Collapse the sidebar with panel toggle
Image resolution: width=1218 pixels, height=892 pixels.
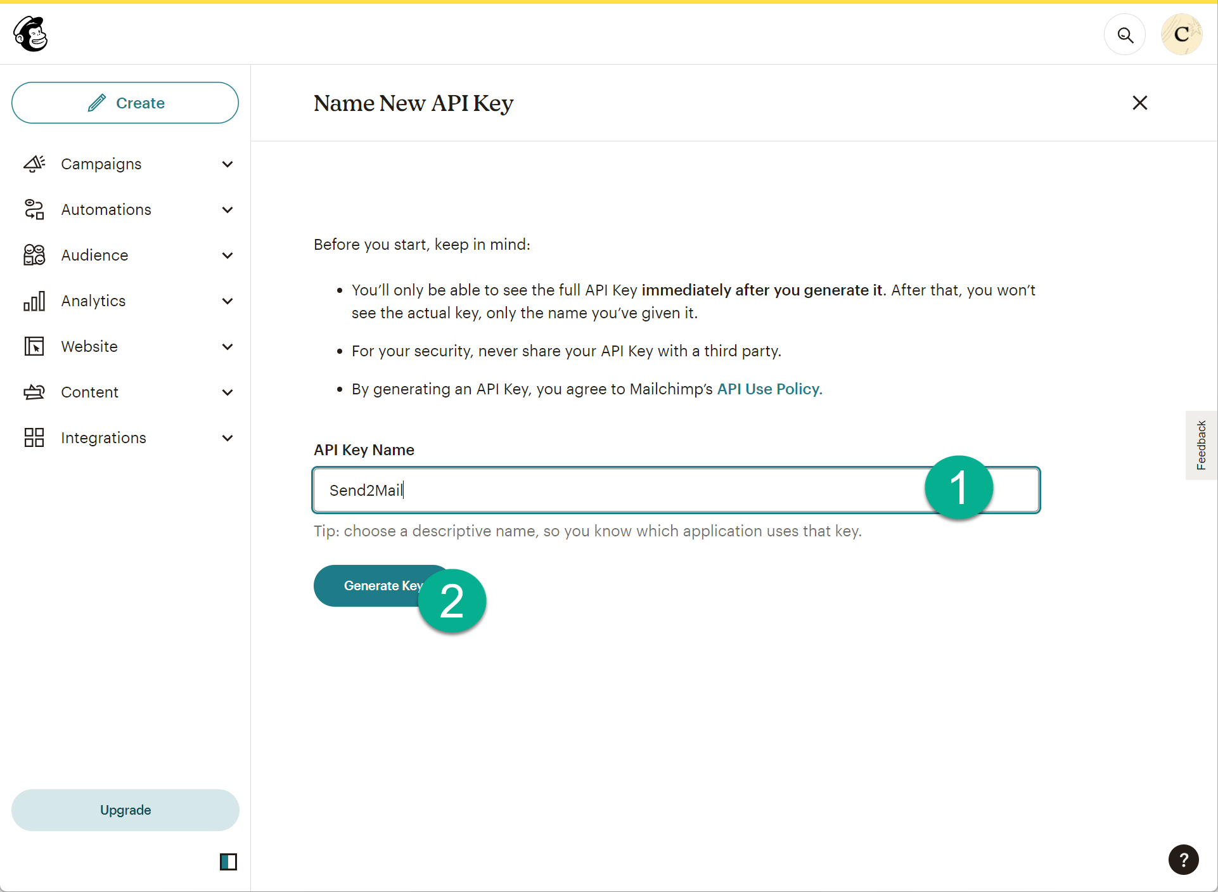point(228,862)
